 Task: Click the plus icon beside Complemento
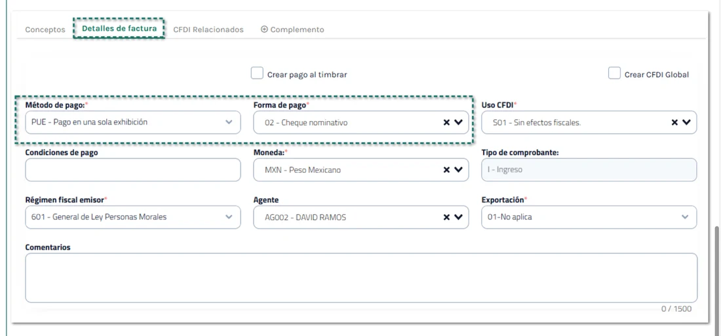[264, 29]
